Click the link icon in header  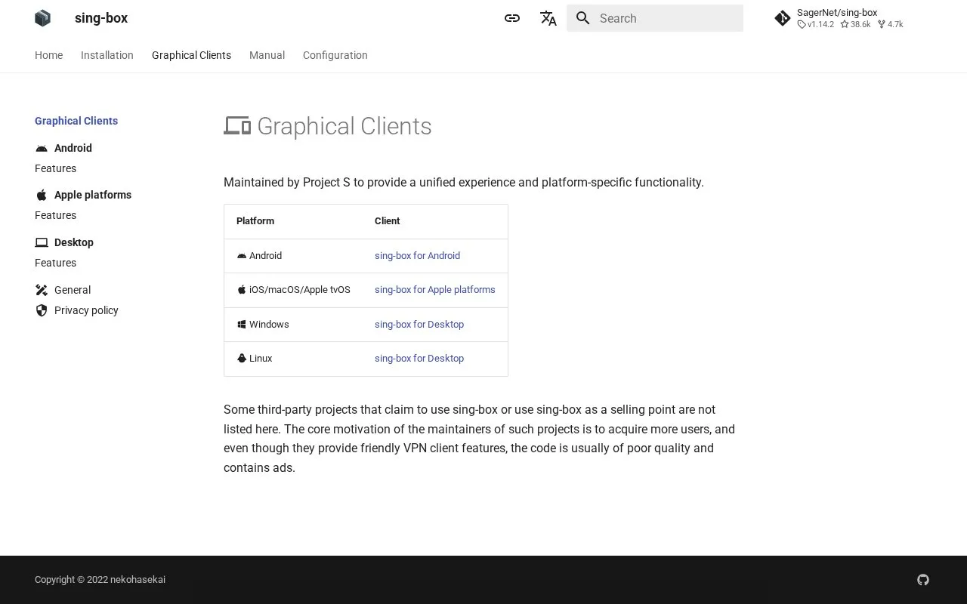pos(512,18)
